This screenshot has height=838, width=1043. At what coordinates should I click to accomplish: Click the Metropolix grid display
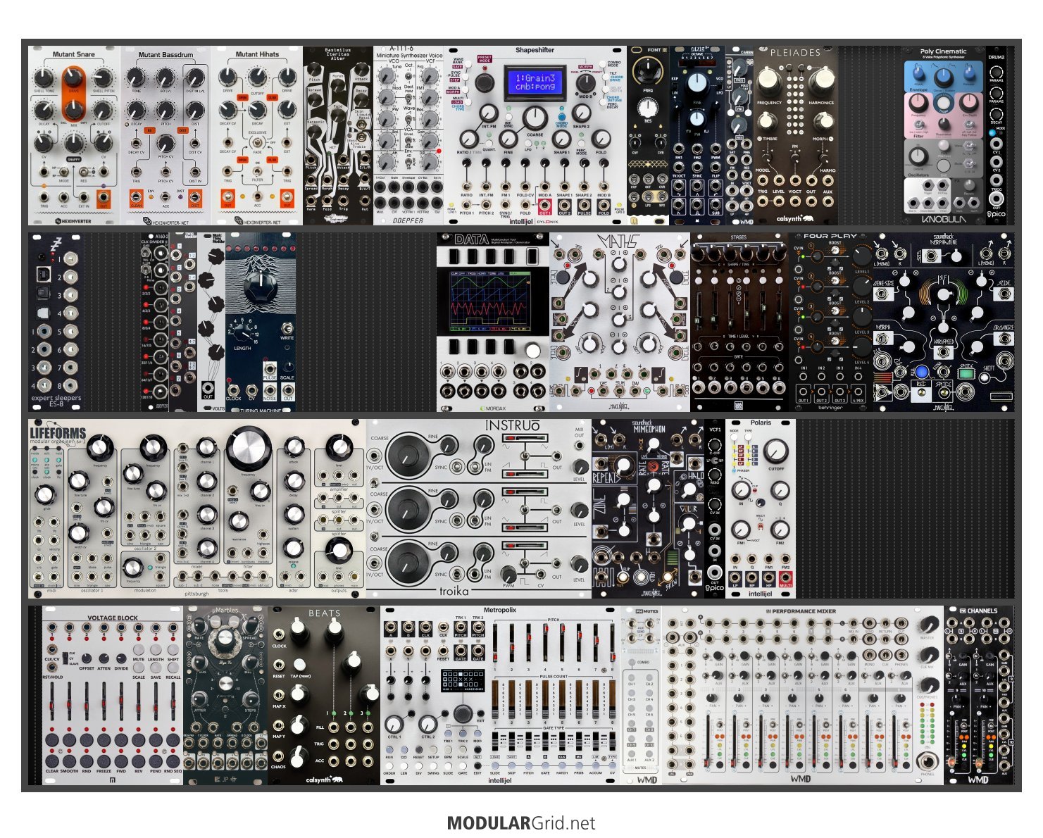tap(463, 681)
